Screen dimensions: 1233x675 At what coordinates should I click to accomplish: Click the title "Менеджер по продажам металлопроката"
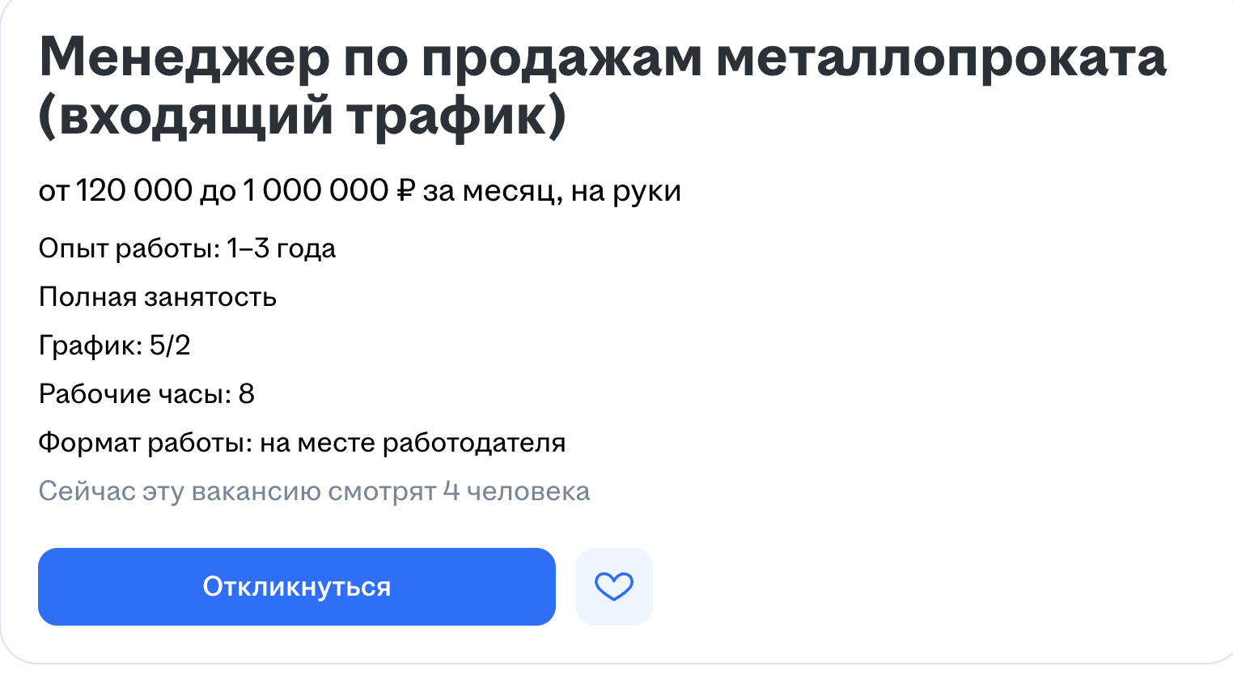point(602,58)
